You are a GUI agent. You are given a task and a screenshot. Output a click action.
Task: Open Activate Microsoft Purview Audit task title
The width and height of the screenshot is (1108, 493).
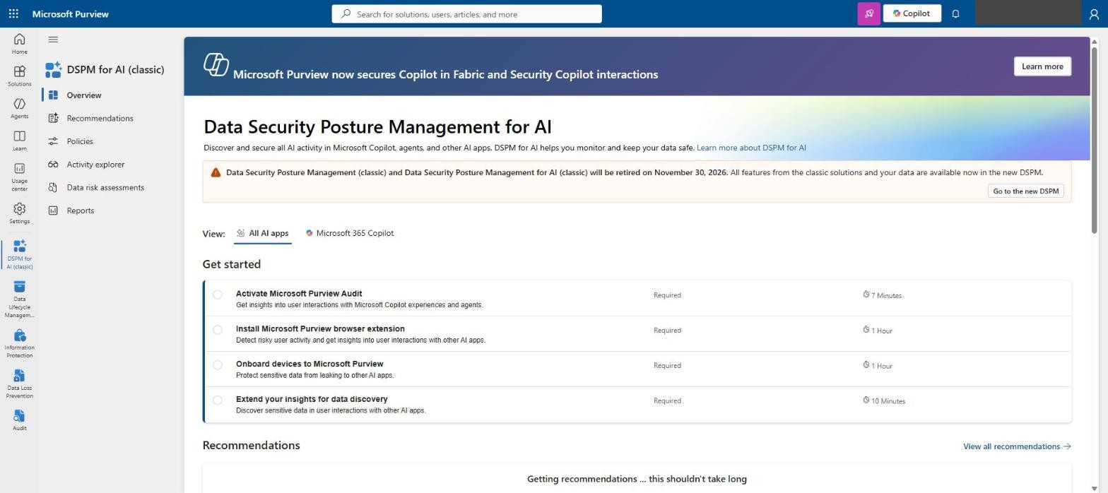click(x=299, y=294)
